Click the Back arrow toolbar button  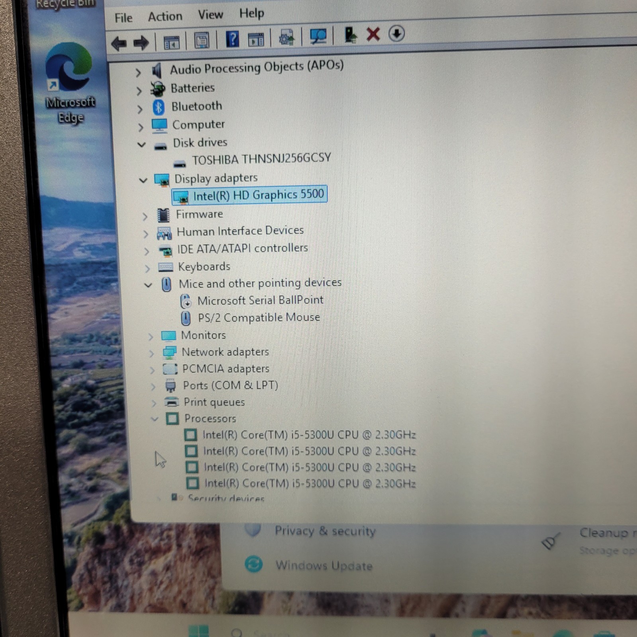coord(119,43)
